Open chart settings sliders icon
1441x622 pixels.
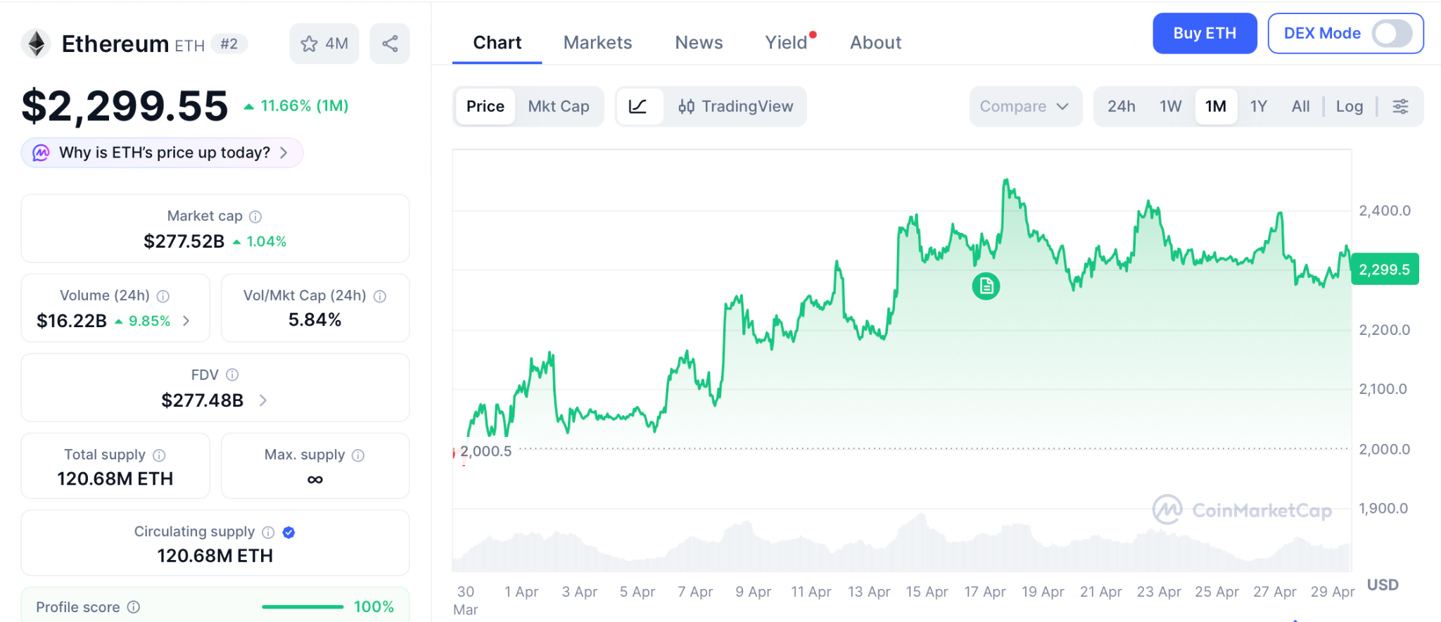[1400, 106]
